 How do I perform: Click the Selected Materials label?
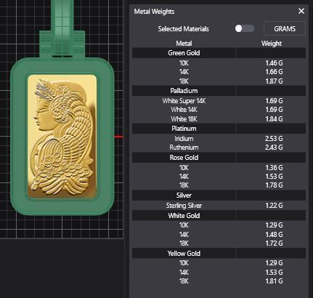click(183, 29)
